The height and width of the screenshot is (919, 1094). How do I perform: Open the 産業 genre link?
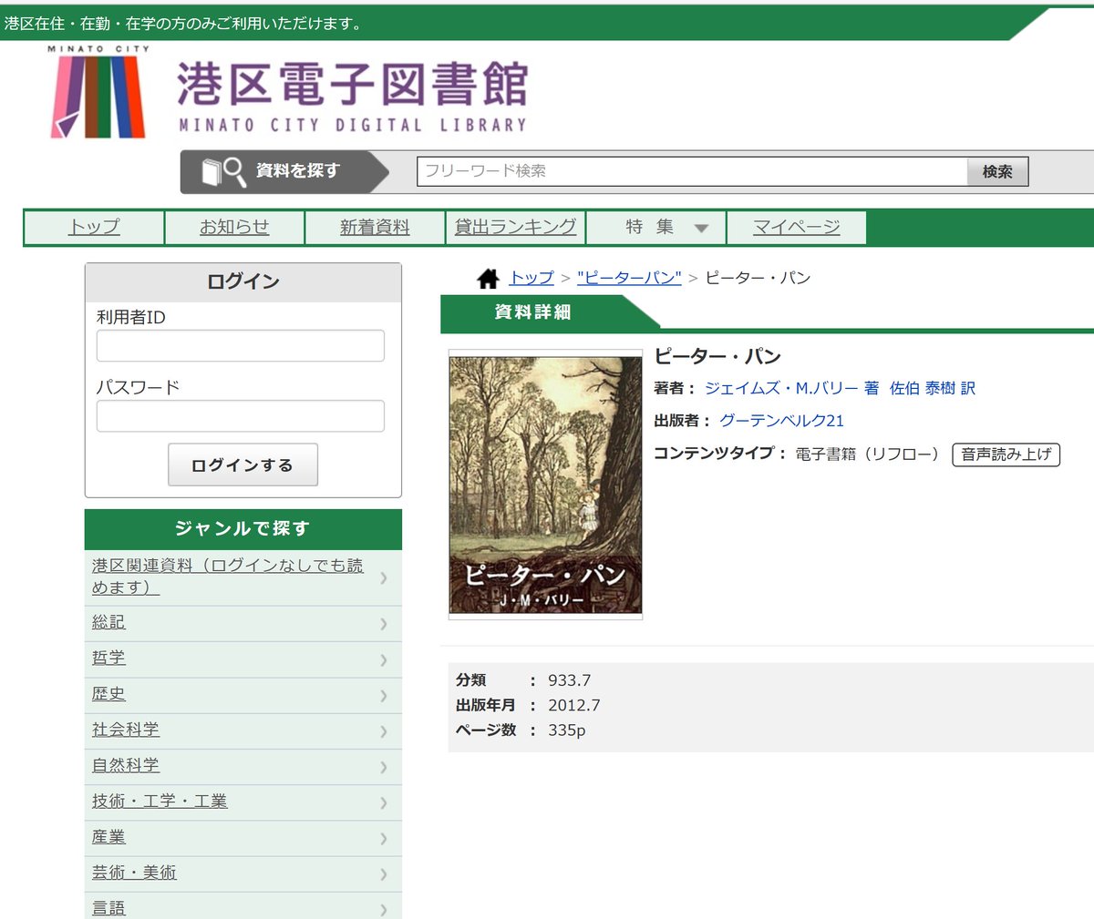click(x=108, y=836)
